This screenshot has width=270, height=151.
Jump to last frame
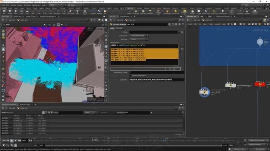click(19, 141)
